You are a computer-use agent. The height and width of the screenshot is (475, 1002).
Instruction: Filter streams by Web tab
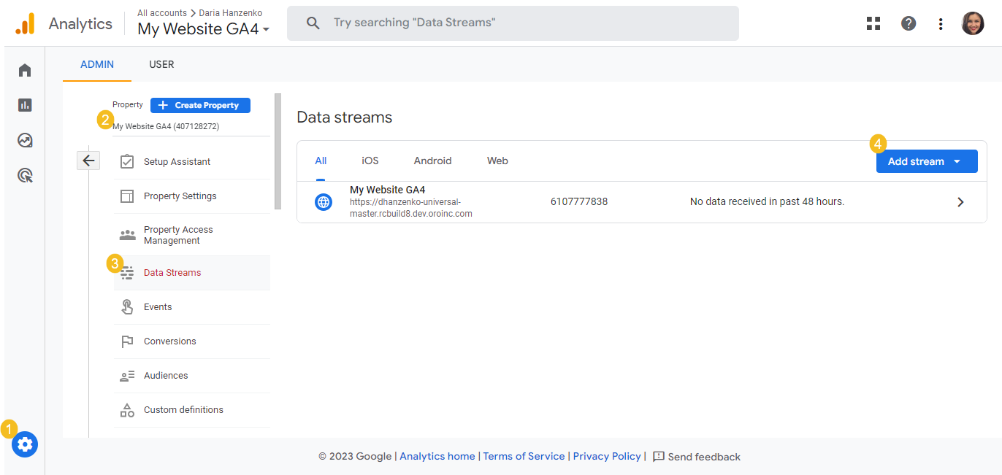[x=497, y=161]
